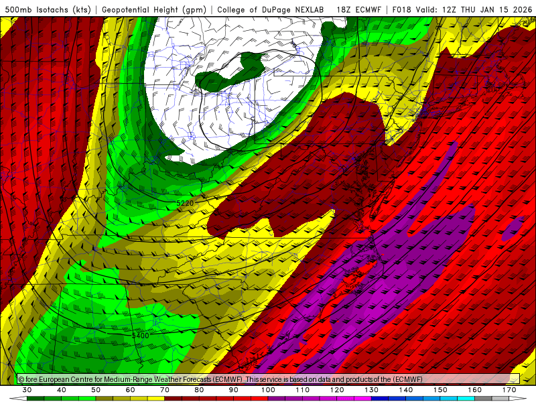The width and height of the screenshot is (536, 402).
Task: Click the legend value 70
Action: click(165, 390)
